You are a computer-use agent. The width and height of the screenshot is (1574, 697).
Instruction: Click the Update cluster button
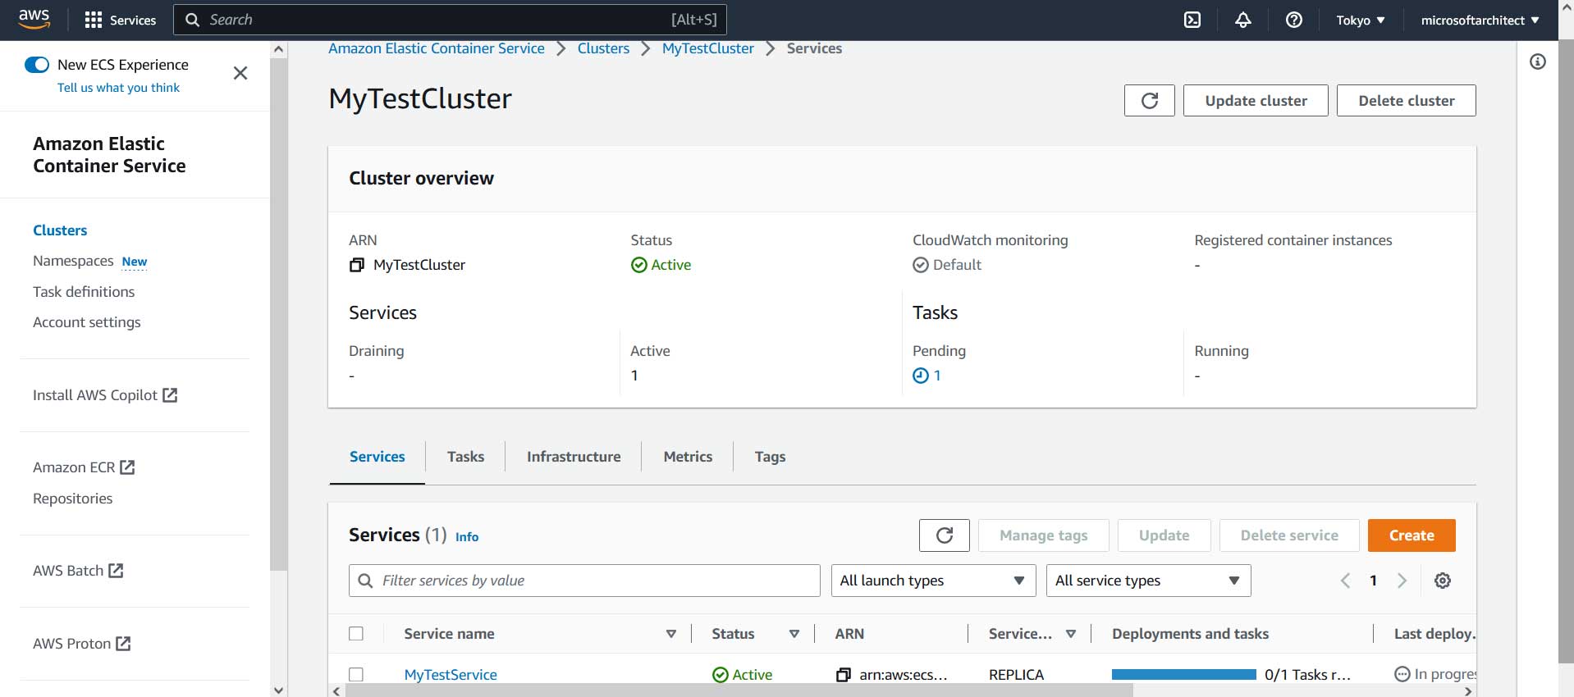coord(1256,100)
